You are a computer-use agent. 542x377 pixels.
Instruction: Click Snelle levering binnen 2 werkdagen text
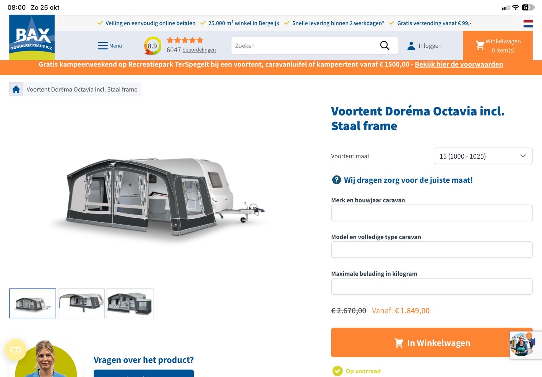(x=338, y=23)
